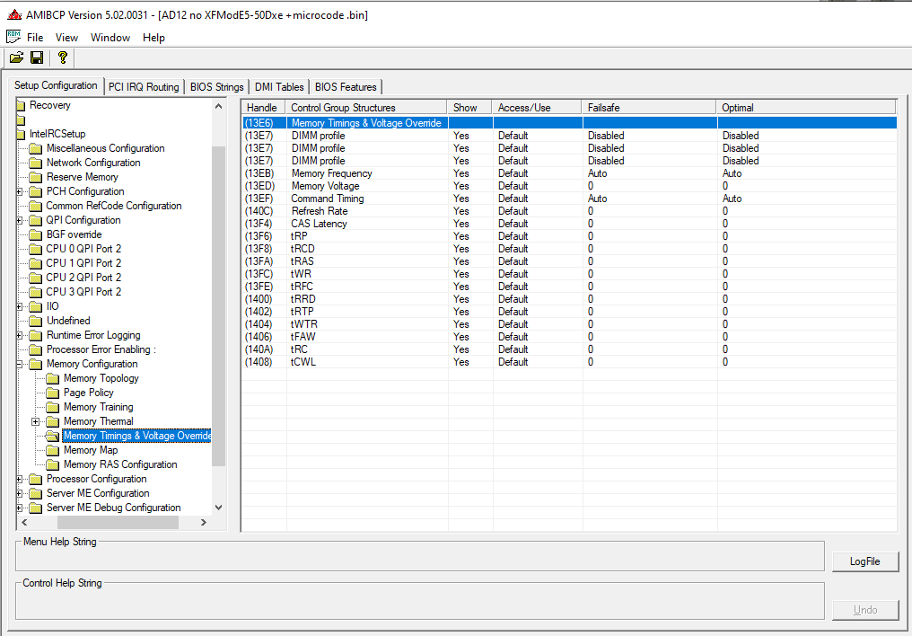Image resolution: width=912 pixels, height=636 pixels.
Task: Select the tRCD row
Action: click(569, 249)
